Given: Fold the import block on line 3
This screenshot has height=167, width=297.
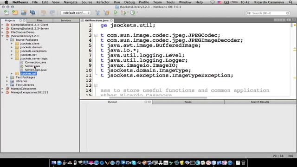Looking at the screenshot, I should coord(96,35).
